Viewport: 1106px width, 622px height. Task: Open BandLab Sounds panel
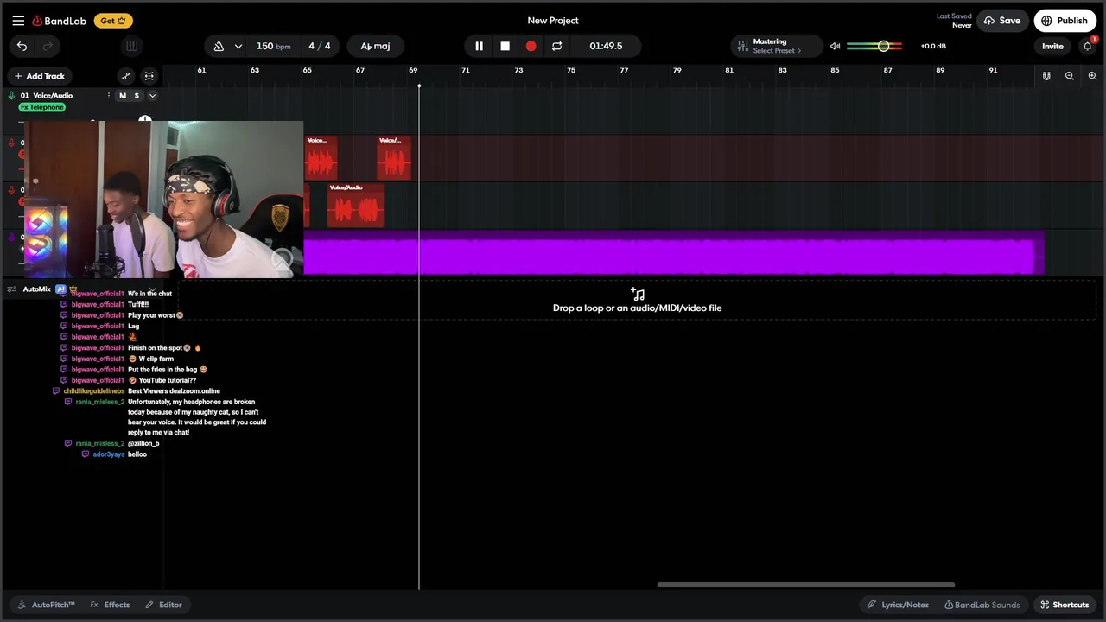coord(982,605)
